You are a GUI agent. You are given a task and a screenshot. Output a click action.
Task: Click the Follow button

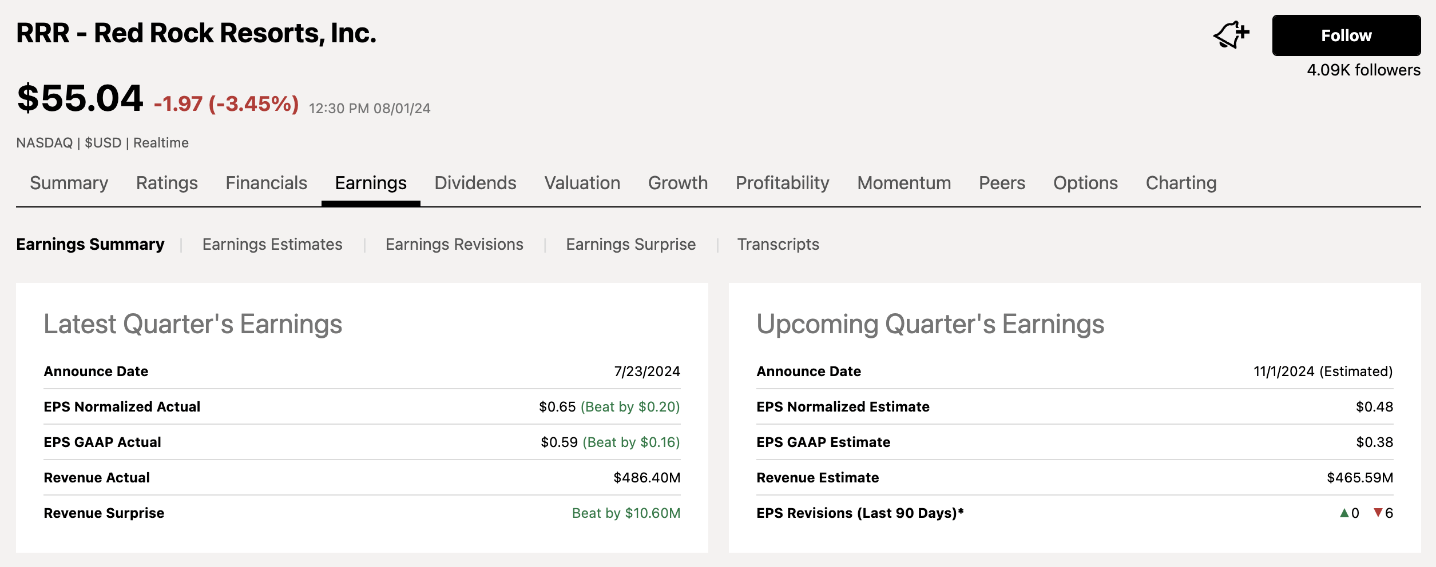(x=1346, y=35)
